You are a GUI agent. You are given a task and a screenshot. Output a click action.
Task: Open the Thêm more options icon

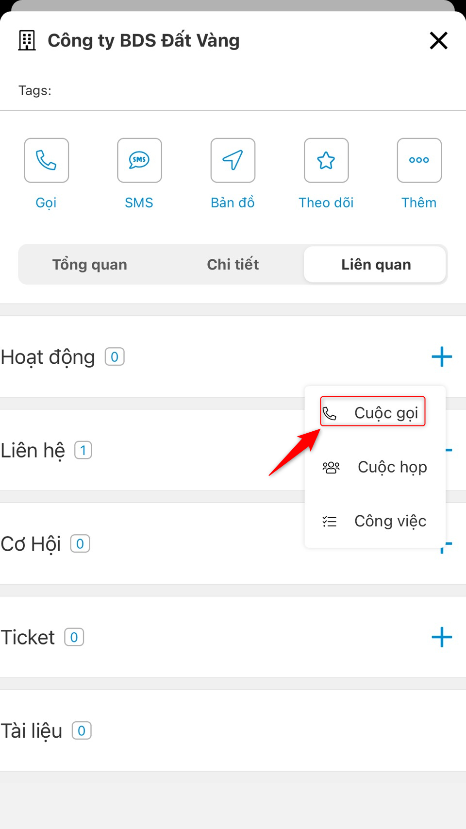(419, 160)
